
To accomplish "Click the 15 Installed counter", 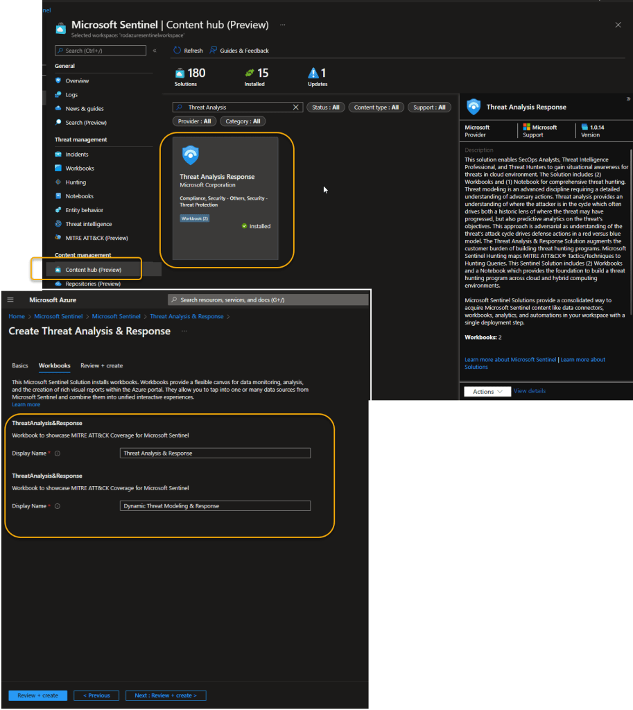I will pos(257,76).
